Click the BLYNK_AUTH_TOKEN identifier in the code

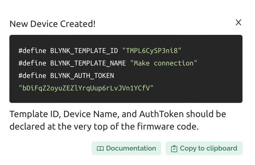[x=82, y=76]
